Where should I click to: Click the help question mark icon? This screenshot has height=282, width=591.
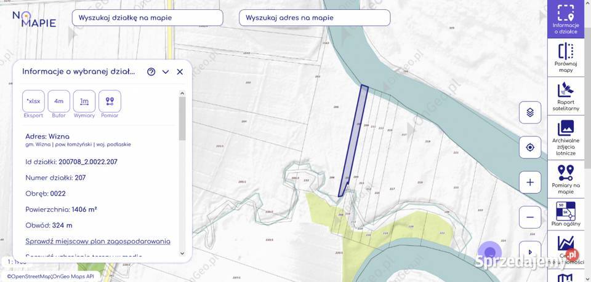click(151, 72)
